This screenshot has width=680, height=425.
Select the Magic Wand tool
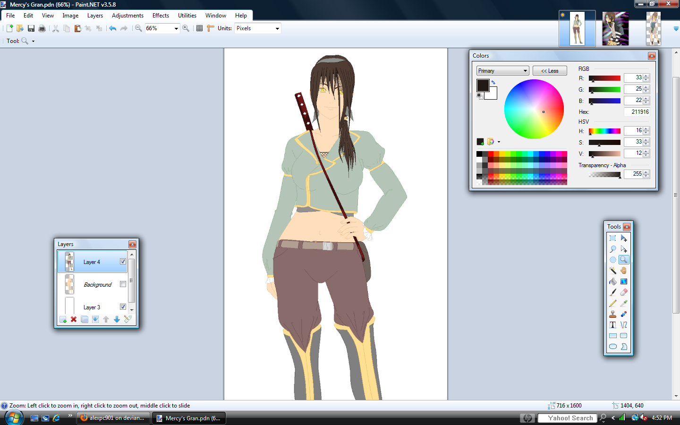pyautogui.click(x=612, y=271)
